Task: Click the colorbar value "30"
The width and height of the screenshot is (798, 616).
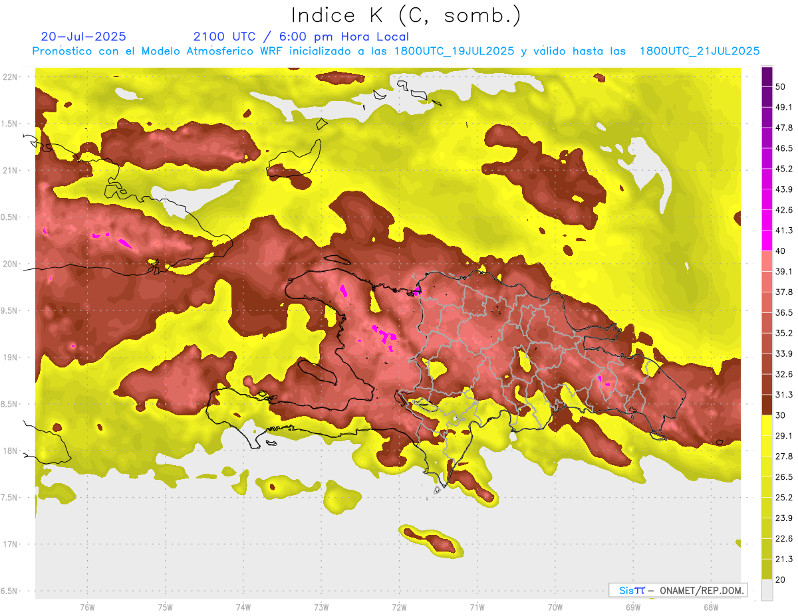Action: click(781, 415)
